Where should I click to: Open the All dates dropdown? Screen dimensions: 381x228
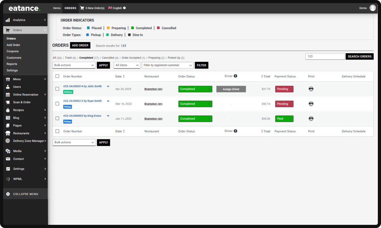(x=127, y=65)
